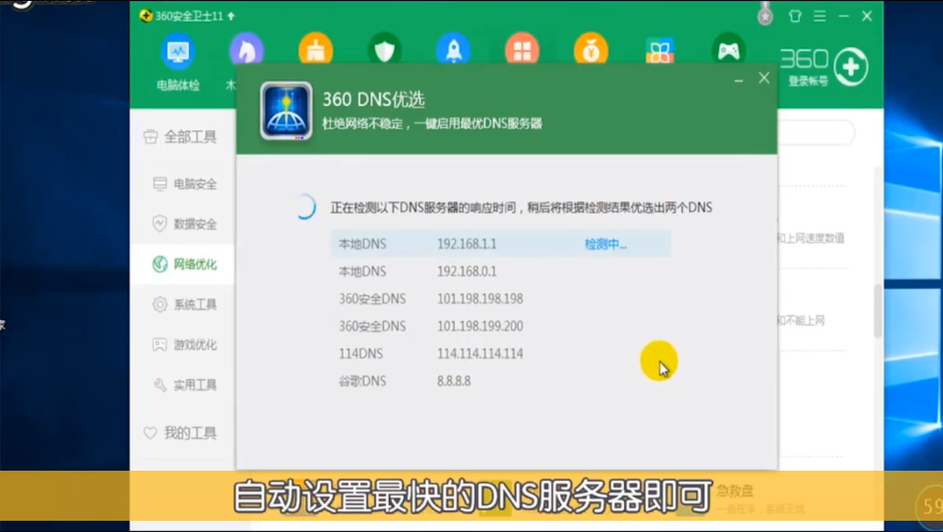Image resolution: width=943 pixels, height=532 pixels.
Task: Click the 检测中... status text
Action: [606, 244]
